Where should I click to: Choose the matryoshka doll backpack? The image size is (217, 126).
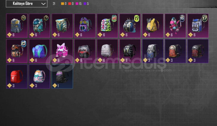point(39,76)
